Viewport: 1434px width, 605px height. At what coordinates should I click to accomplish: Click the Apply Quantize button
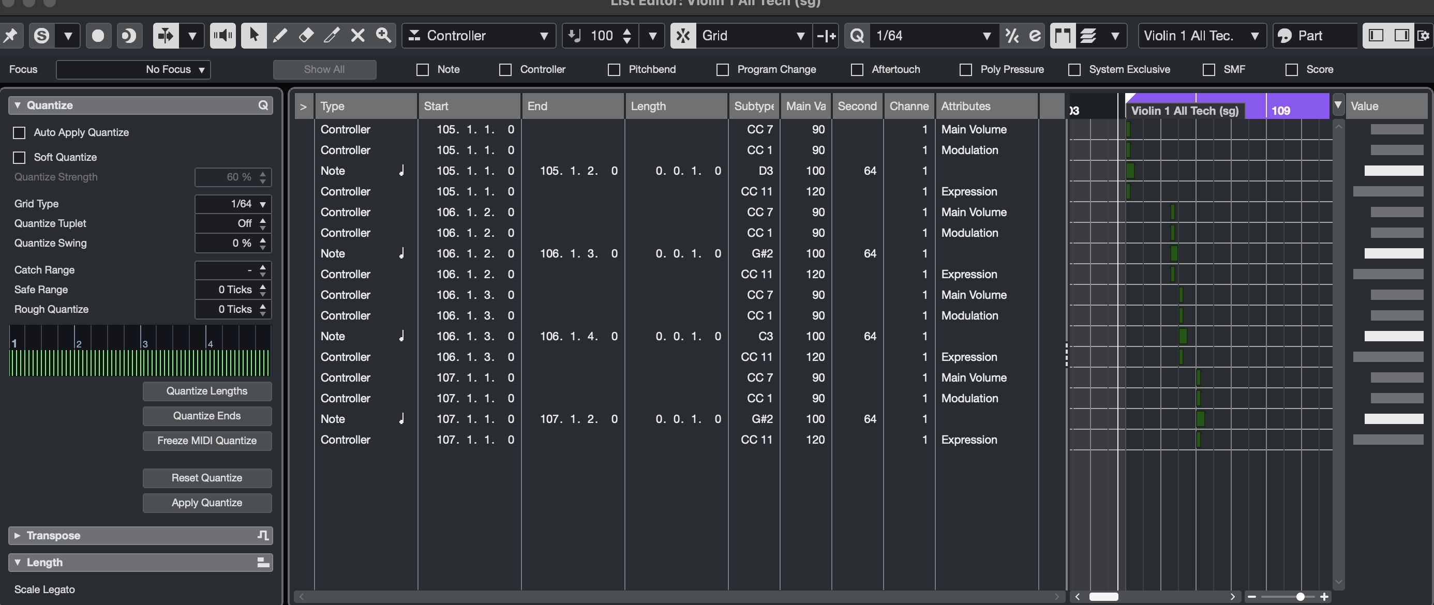tap(206, 503)
